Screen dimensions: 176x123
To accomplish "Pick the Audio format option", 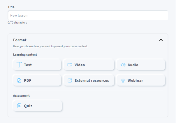I will pos(141,65).
